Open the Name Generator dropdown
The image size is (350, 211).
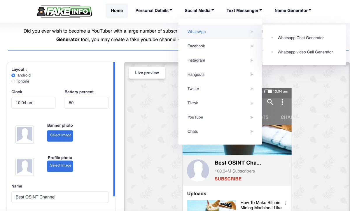click(293, 10)
